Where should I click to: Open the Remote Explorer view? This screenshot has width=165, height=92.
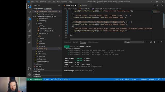(29, 30)
